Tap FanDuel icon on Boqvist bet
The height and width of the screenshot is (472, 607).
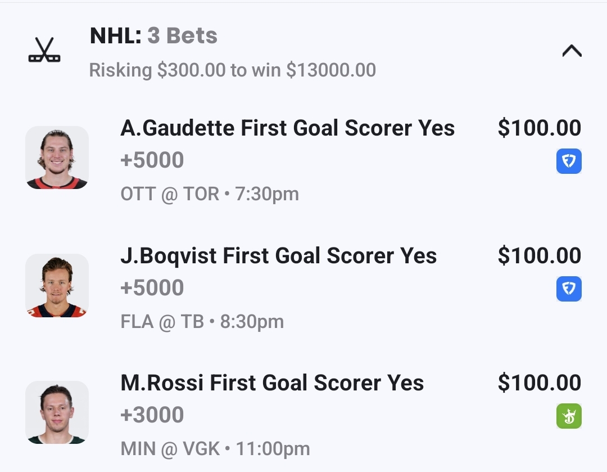[x=569, y=289]
